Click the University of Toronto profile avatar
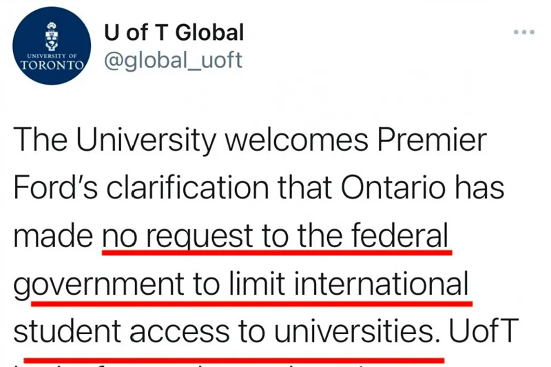Image resolution: width=551 pixels, height=367 pixels. (x=52, y=45)
